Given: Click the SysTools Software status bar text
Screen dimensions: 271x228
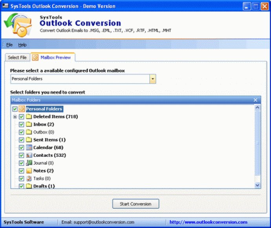Looking at the screenshot, I should [x=24, y=222].
